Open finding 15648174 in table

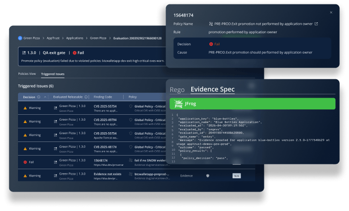click(x=101, y=160)
